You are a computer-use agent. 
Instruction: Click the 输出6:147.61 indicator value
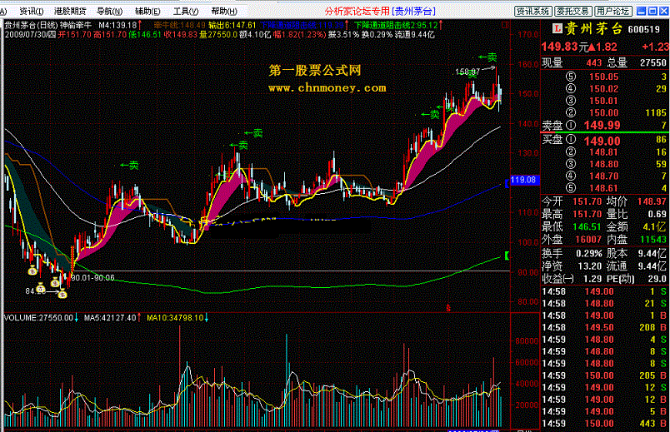[232, 26]
